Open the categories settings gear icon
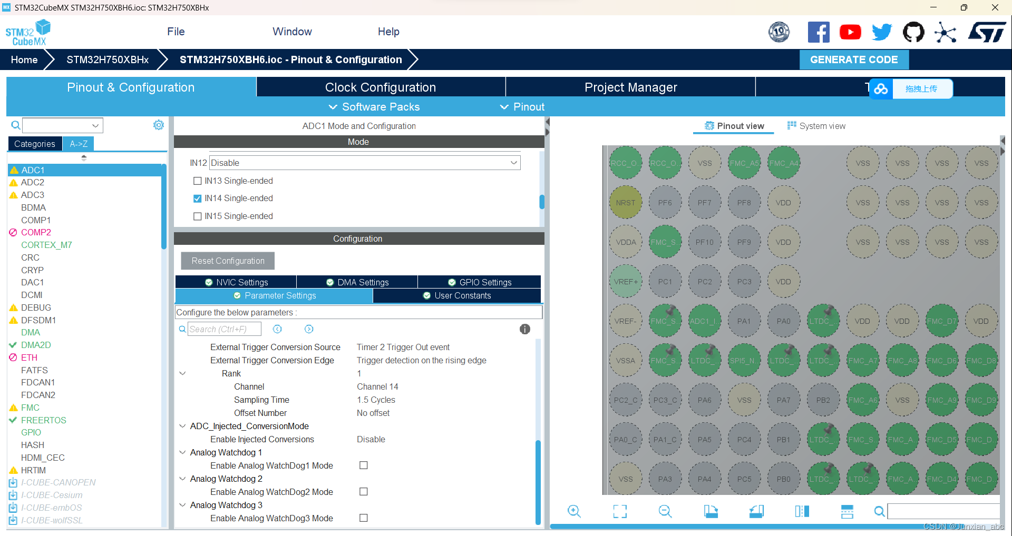 click(159, 125)
